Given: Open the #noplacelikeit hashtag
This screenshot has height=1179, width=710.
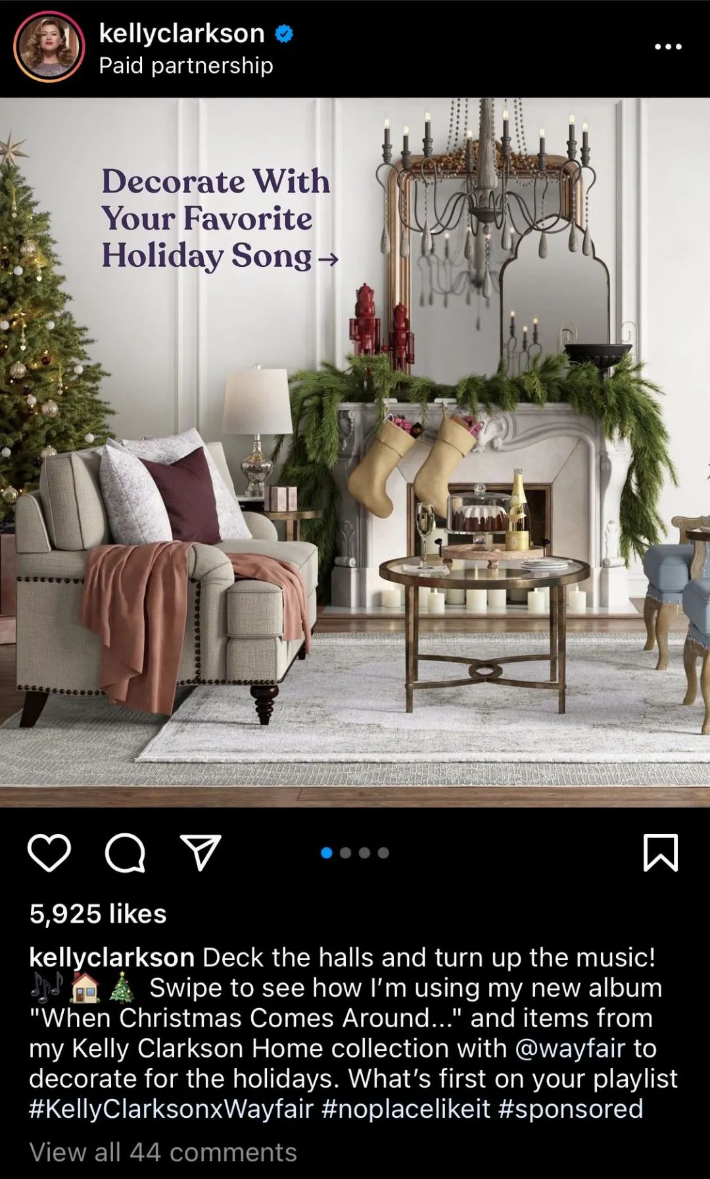Looking at the screenshot, I should pos(406,1109).
